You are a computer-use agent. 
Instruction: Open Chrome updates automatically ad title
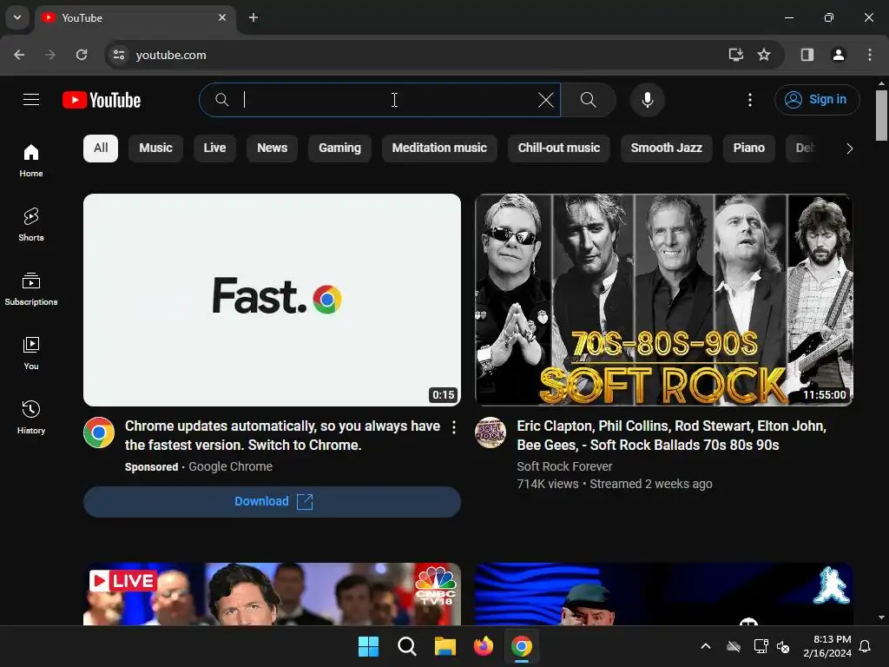(282, 435)
